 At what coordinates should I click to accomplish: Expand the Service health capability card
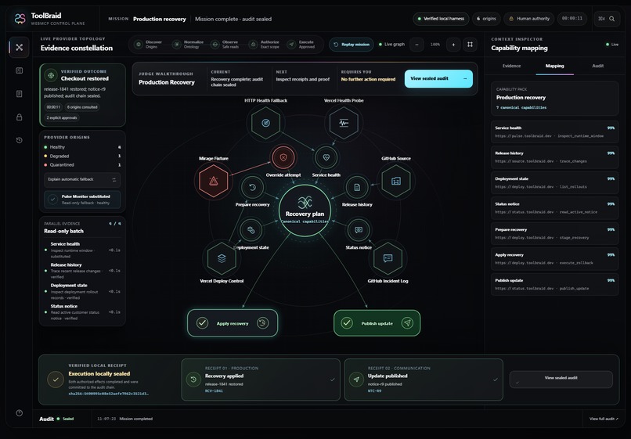coord(554,131)
